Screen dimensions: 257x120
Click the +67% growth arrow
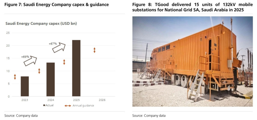click(x=59, y=48)
